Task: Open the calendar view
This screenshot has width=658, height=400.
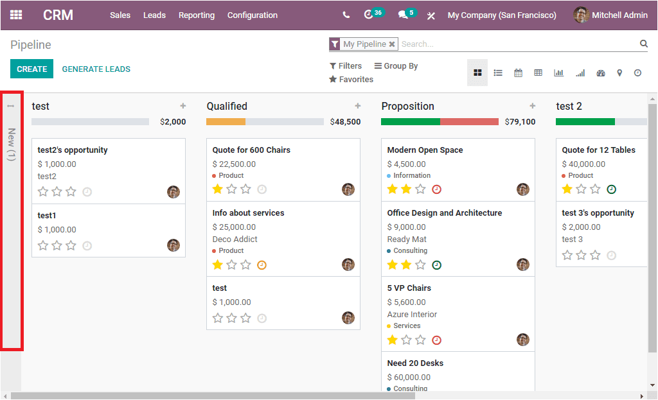Action: point(518,73)
